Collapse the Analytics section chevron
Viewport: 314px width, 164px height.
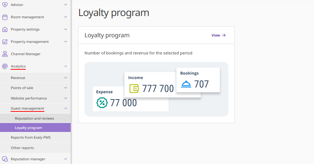[66, 66]
